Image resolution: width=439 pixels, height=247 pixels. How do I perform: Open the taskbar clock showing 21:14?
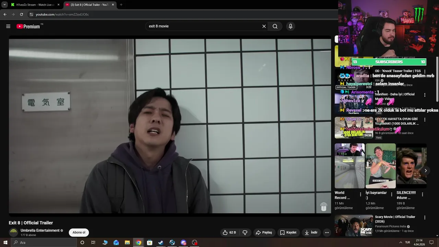[x=419, y=243]
